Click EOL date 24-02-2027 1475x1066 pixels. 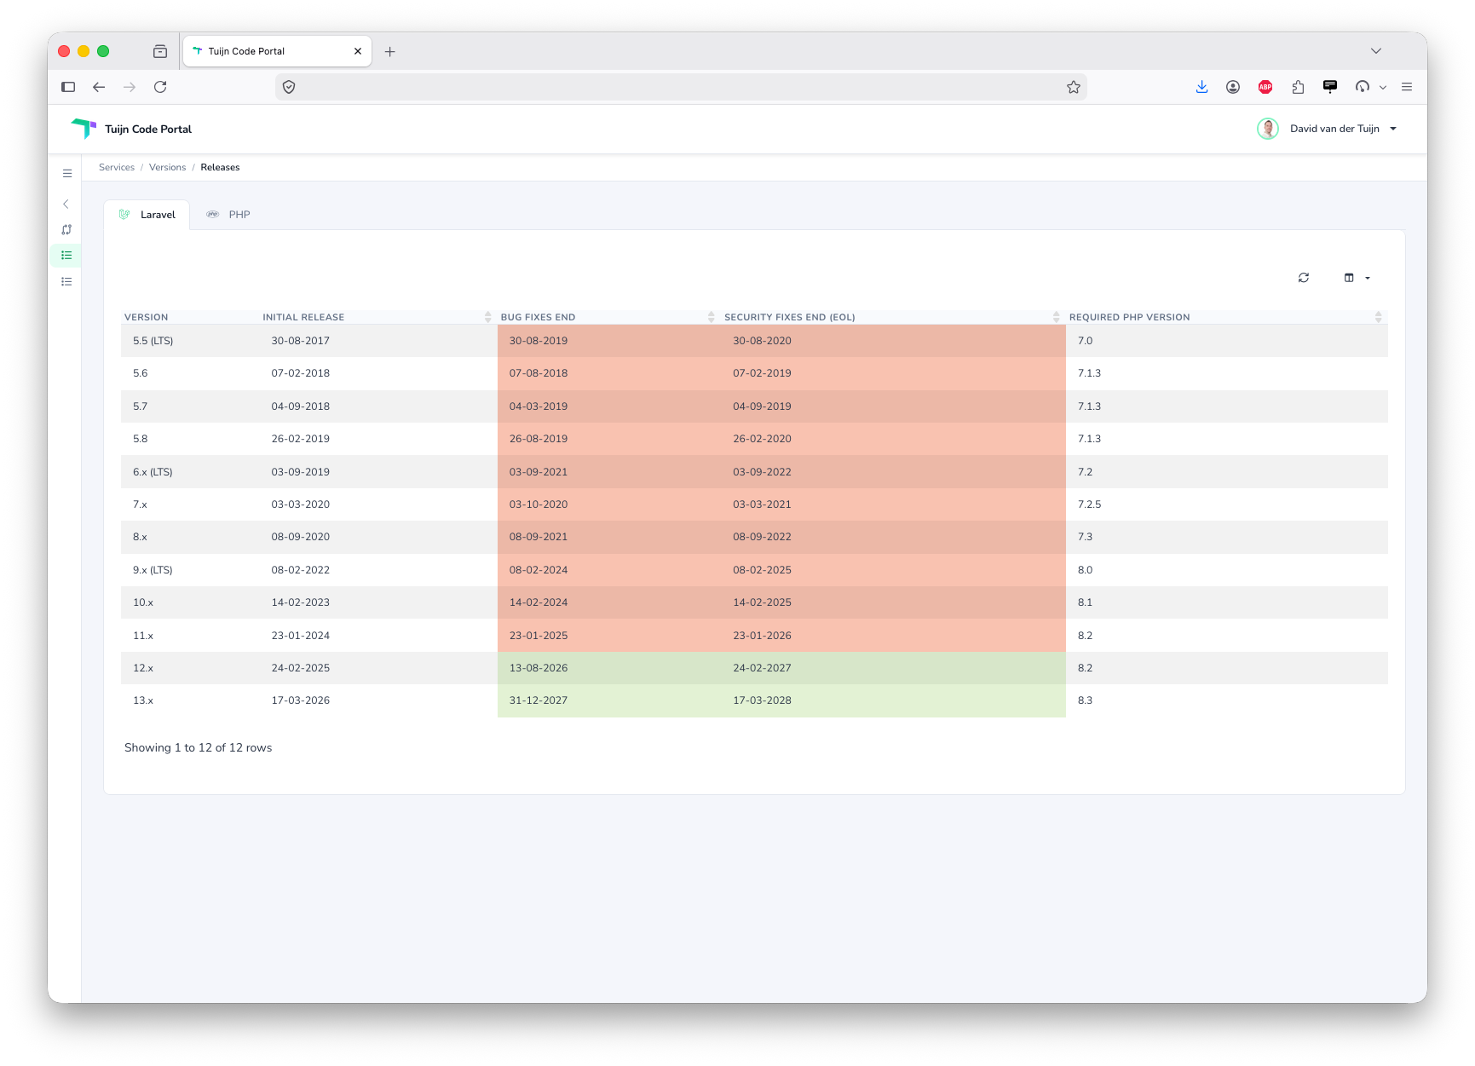tap(762, 668)
